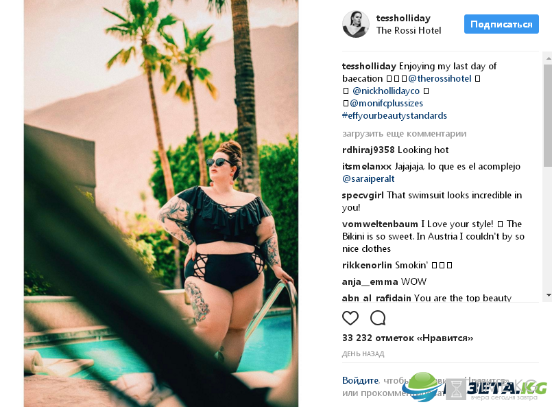Screen dimensions: 552x407
Task: Click the heart like icon
Action: point(350,318)
